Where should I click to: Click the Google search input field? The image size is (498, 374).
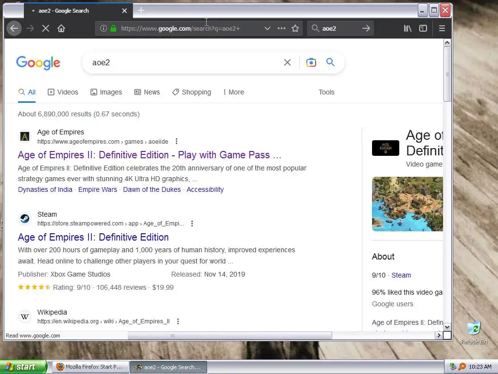click(x=184, y=63)
